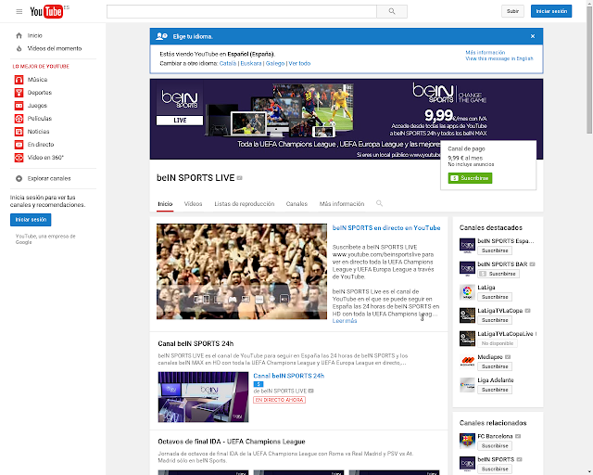The height and width of the screenshot is (475, 593).
Task: Click the LaLigaTVLaCopa channel avatar
Action: [x=467, y=315]
